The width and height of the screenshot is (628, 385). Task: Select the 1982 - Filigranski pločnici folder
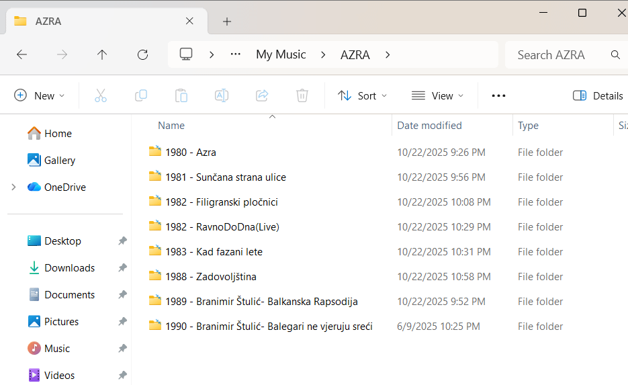(222, 202)
